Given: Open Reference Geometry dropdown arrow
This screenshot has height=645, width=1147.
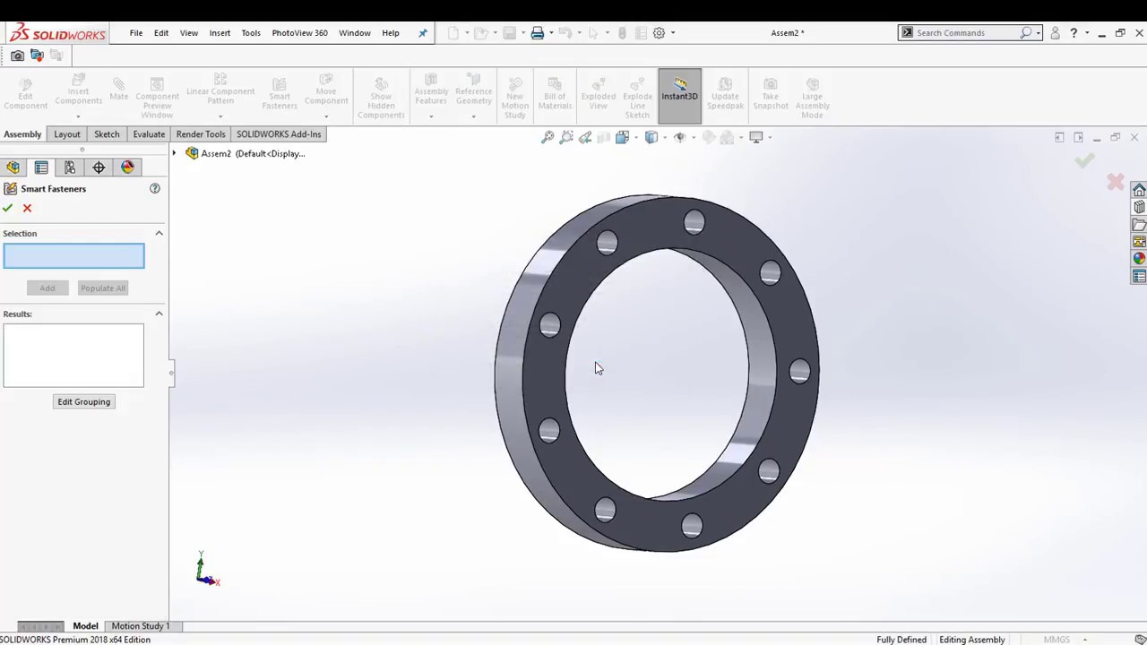Looking at the screenshot, I should tap(473, 116).
